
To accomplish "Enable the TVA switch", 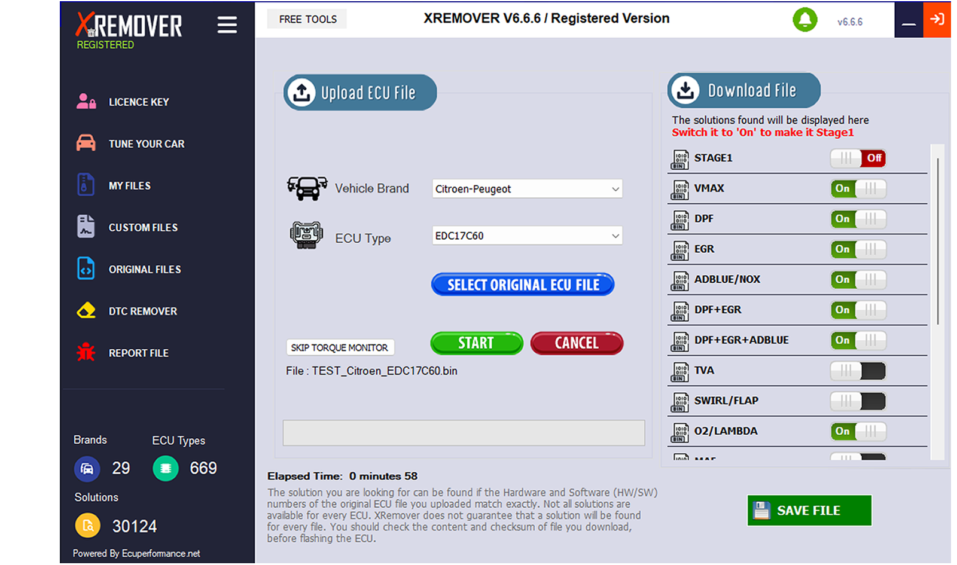I will pyautogui.click(x=858, y=371).
